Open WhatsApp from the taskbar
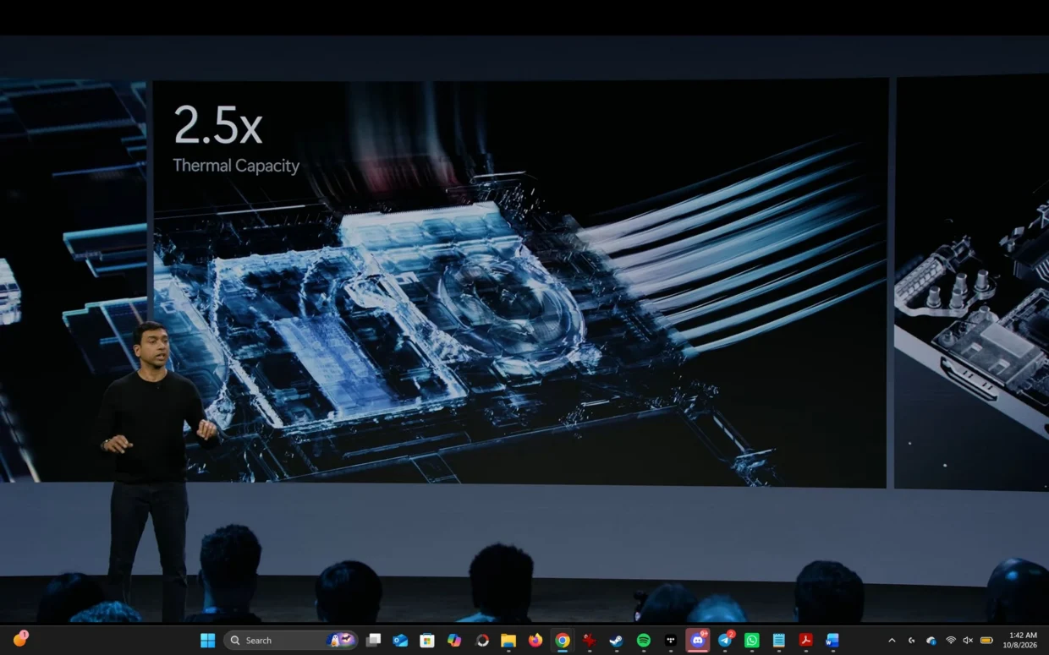1049x655 pixels. (752, 641)
